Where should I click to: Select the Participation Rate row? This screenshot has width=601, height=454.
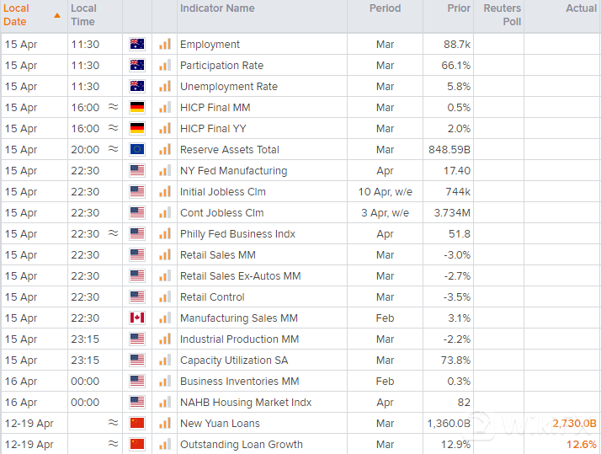tap(221, 66)
